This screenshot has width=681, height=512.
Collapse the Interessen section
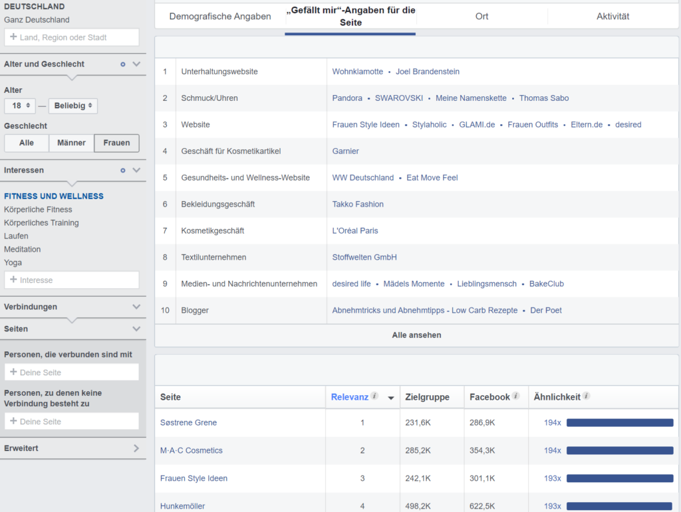coord(136,171)
